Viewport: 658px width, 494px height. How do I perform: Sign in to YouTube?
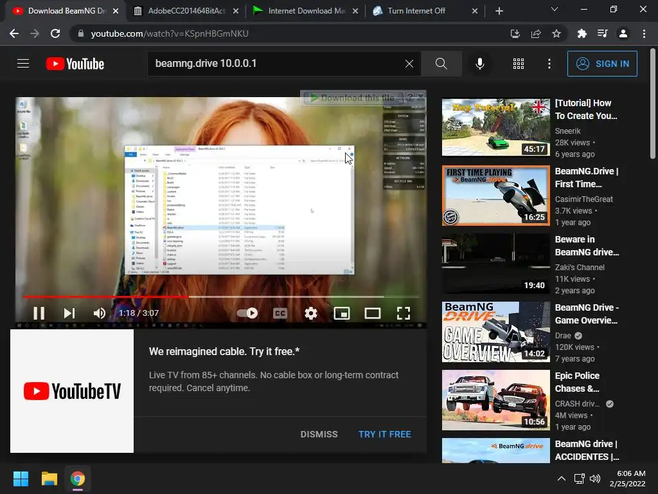click(x=602, y=64)
